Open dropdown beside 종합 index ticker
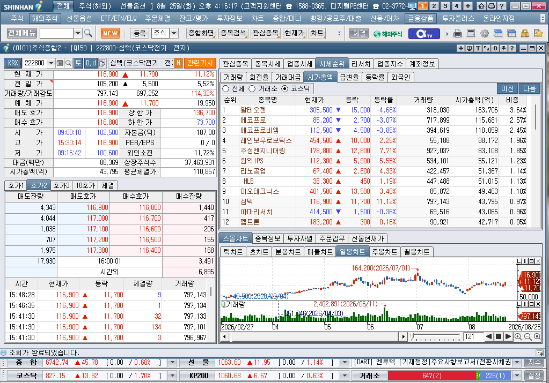The width and height of the screenshot is (549, 383). tap(172, 363)
